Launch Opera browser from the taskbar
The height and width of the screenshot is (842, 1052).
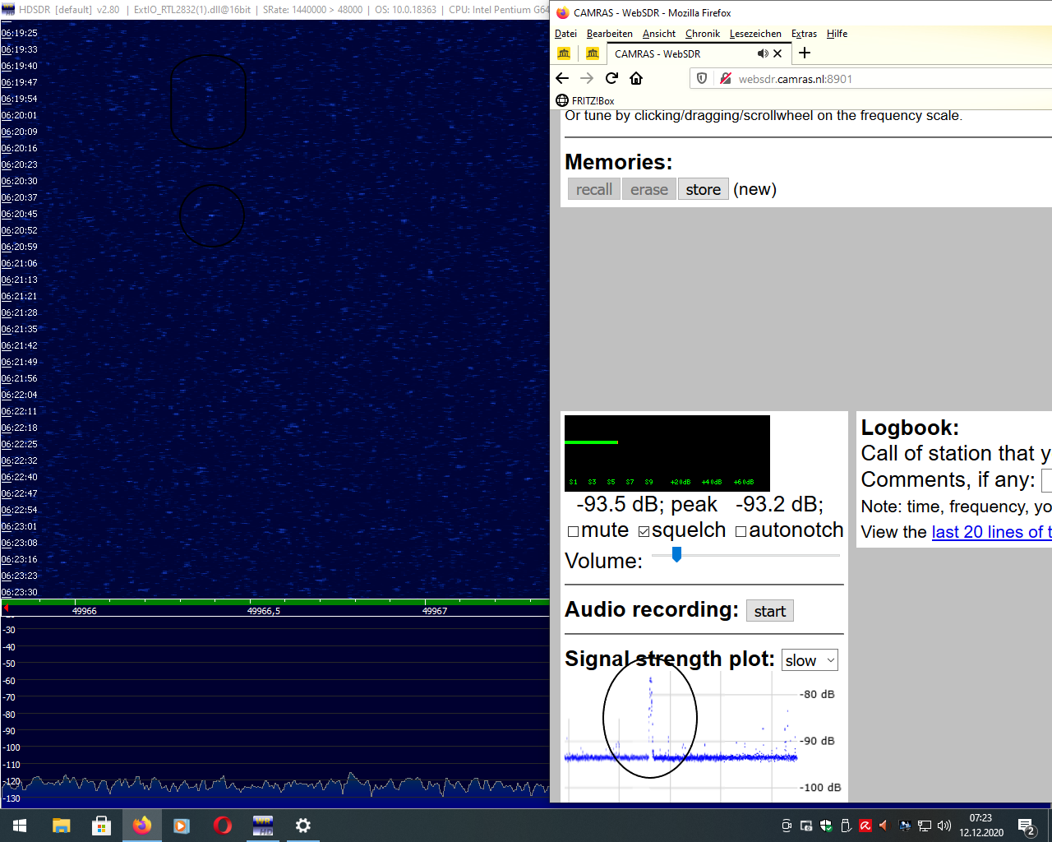coord(222,825)
